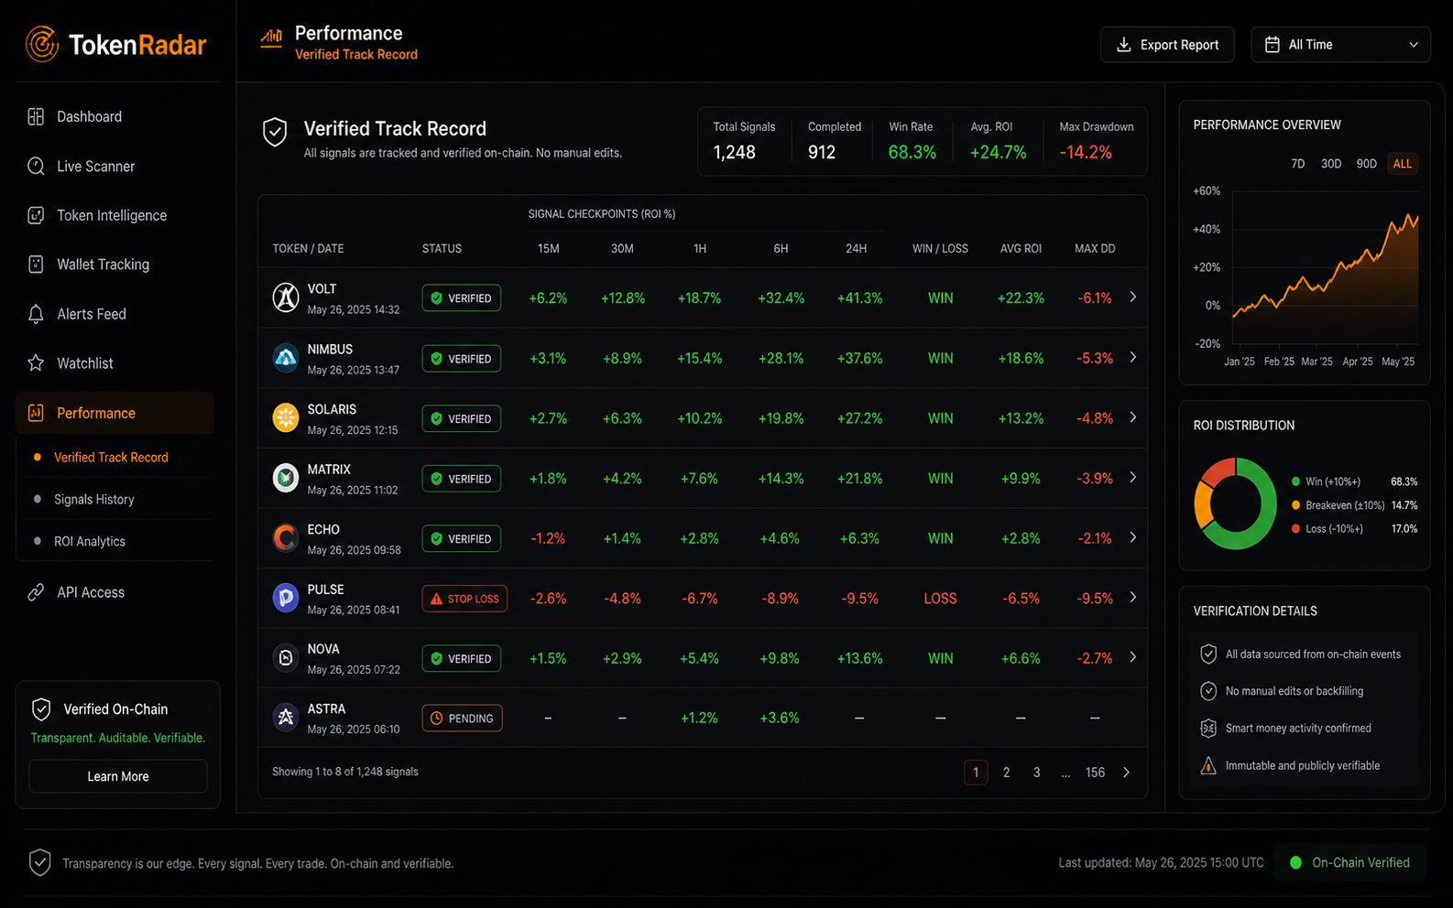Image resolution: width=1453 pixels, height=908 pixels.
Task: Switch chart range to 30D
Action: tap(1331, 164)
